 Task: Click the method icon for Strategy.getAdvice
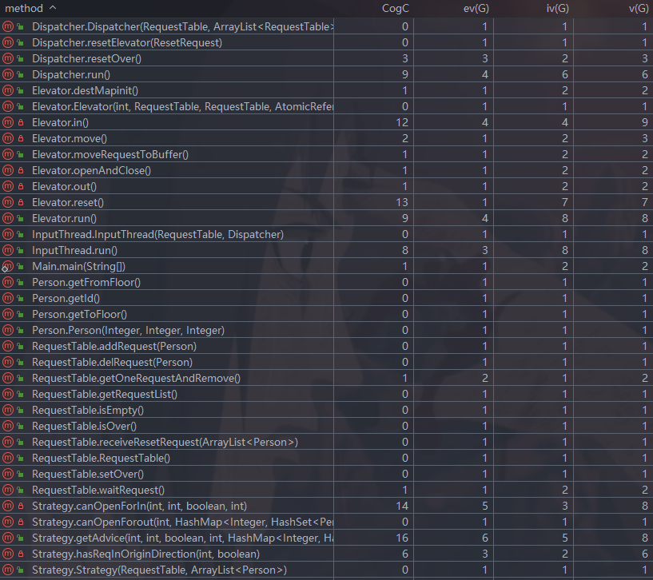8,538
